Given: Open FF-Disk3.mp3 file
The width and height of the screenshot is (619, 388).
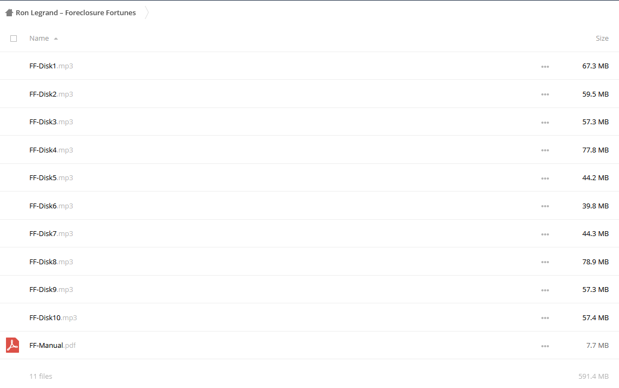Looking at the screenshot, I should [x=51, y=122].
